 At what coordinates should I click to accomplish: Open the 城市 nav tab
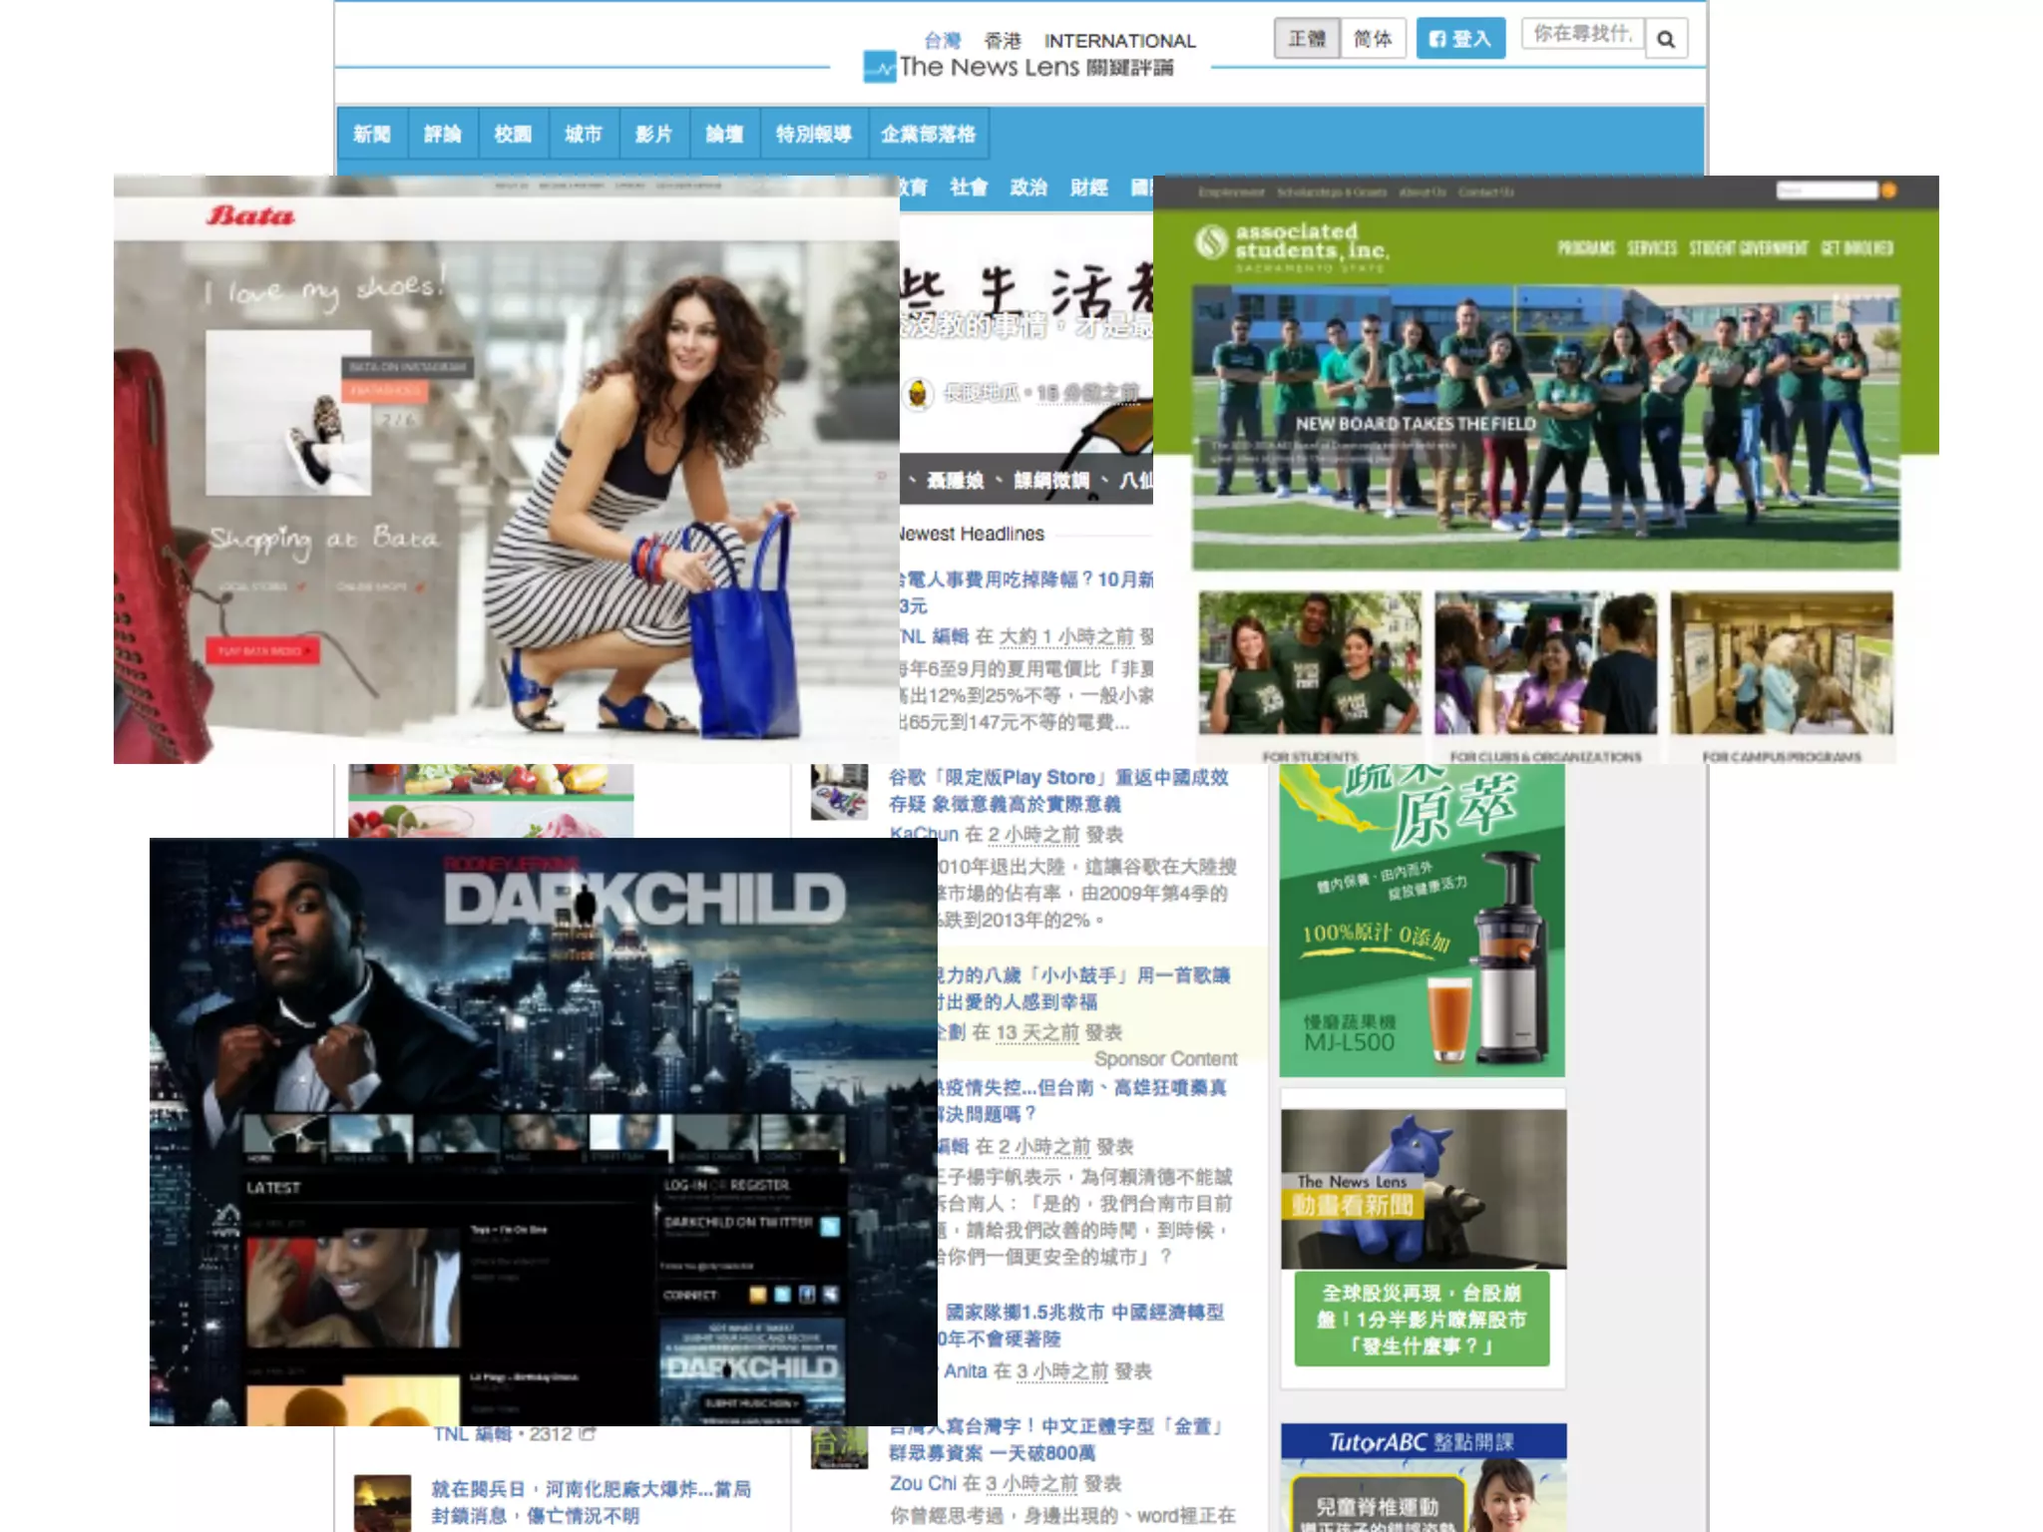click(583, 135)
